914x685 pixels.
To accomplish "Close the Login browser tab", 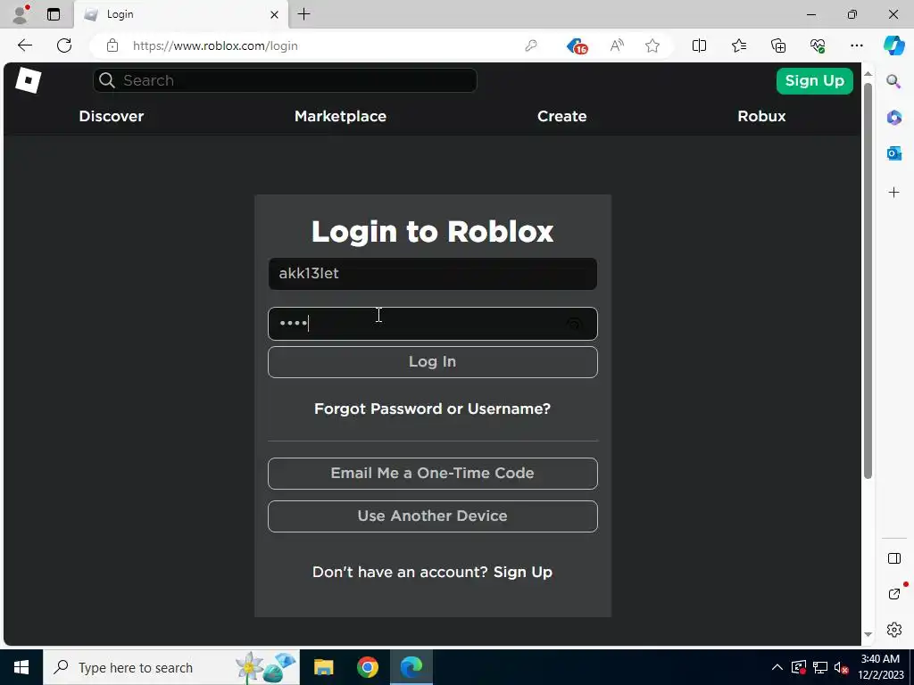I will pos(275,14).
